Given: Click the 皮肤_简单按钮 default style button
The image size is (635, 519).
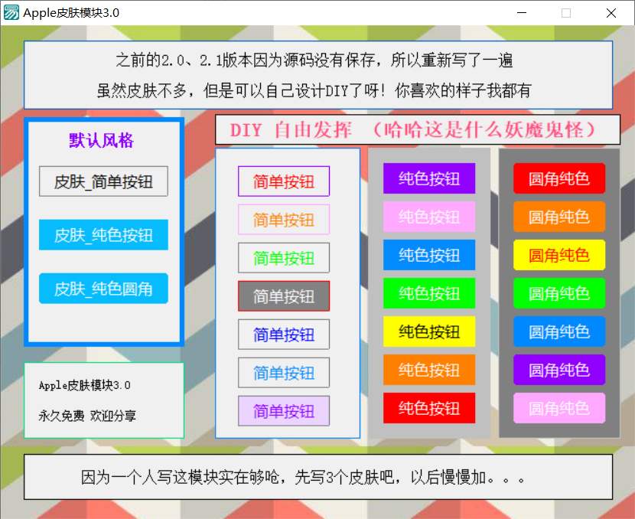Looking at the screenshot, I should pyautogui.click(x=104, y=181).
